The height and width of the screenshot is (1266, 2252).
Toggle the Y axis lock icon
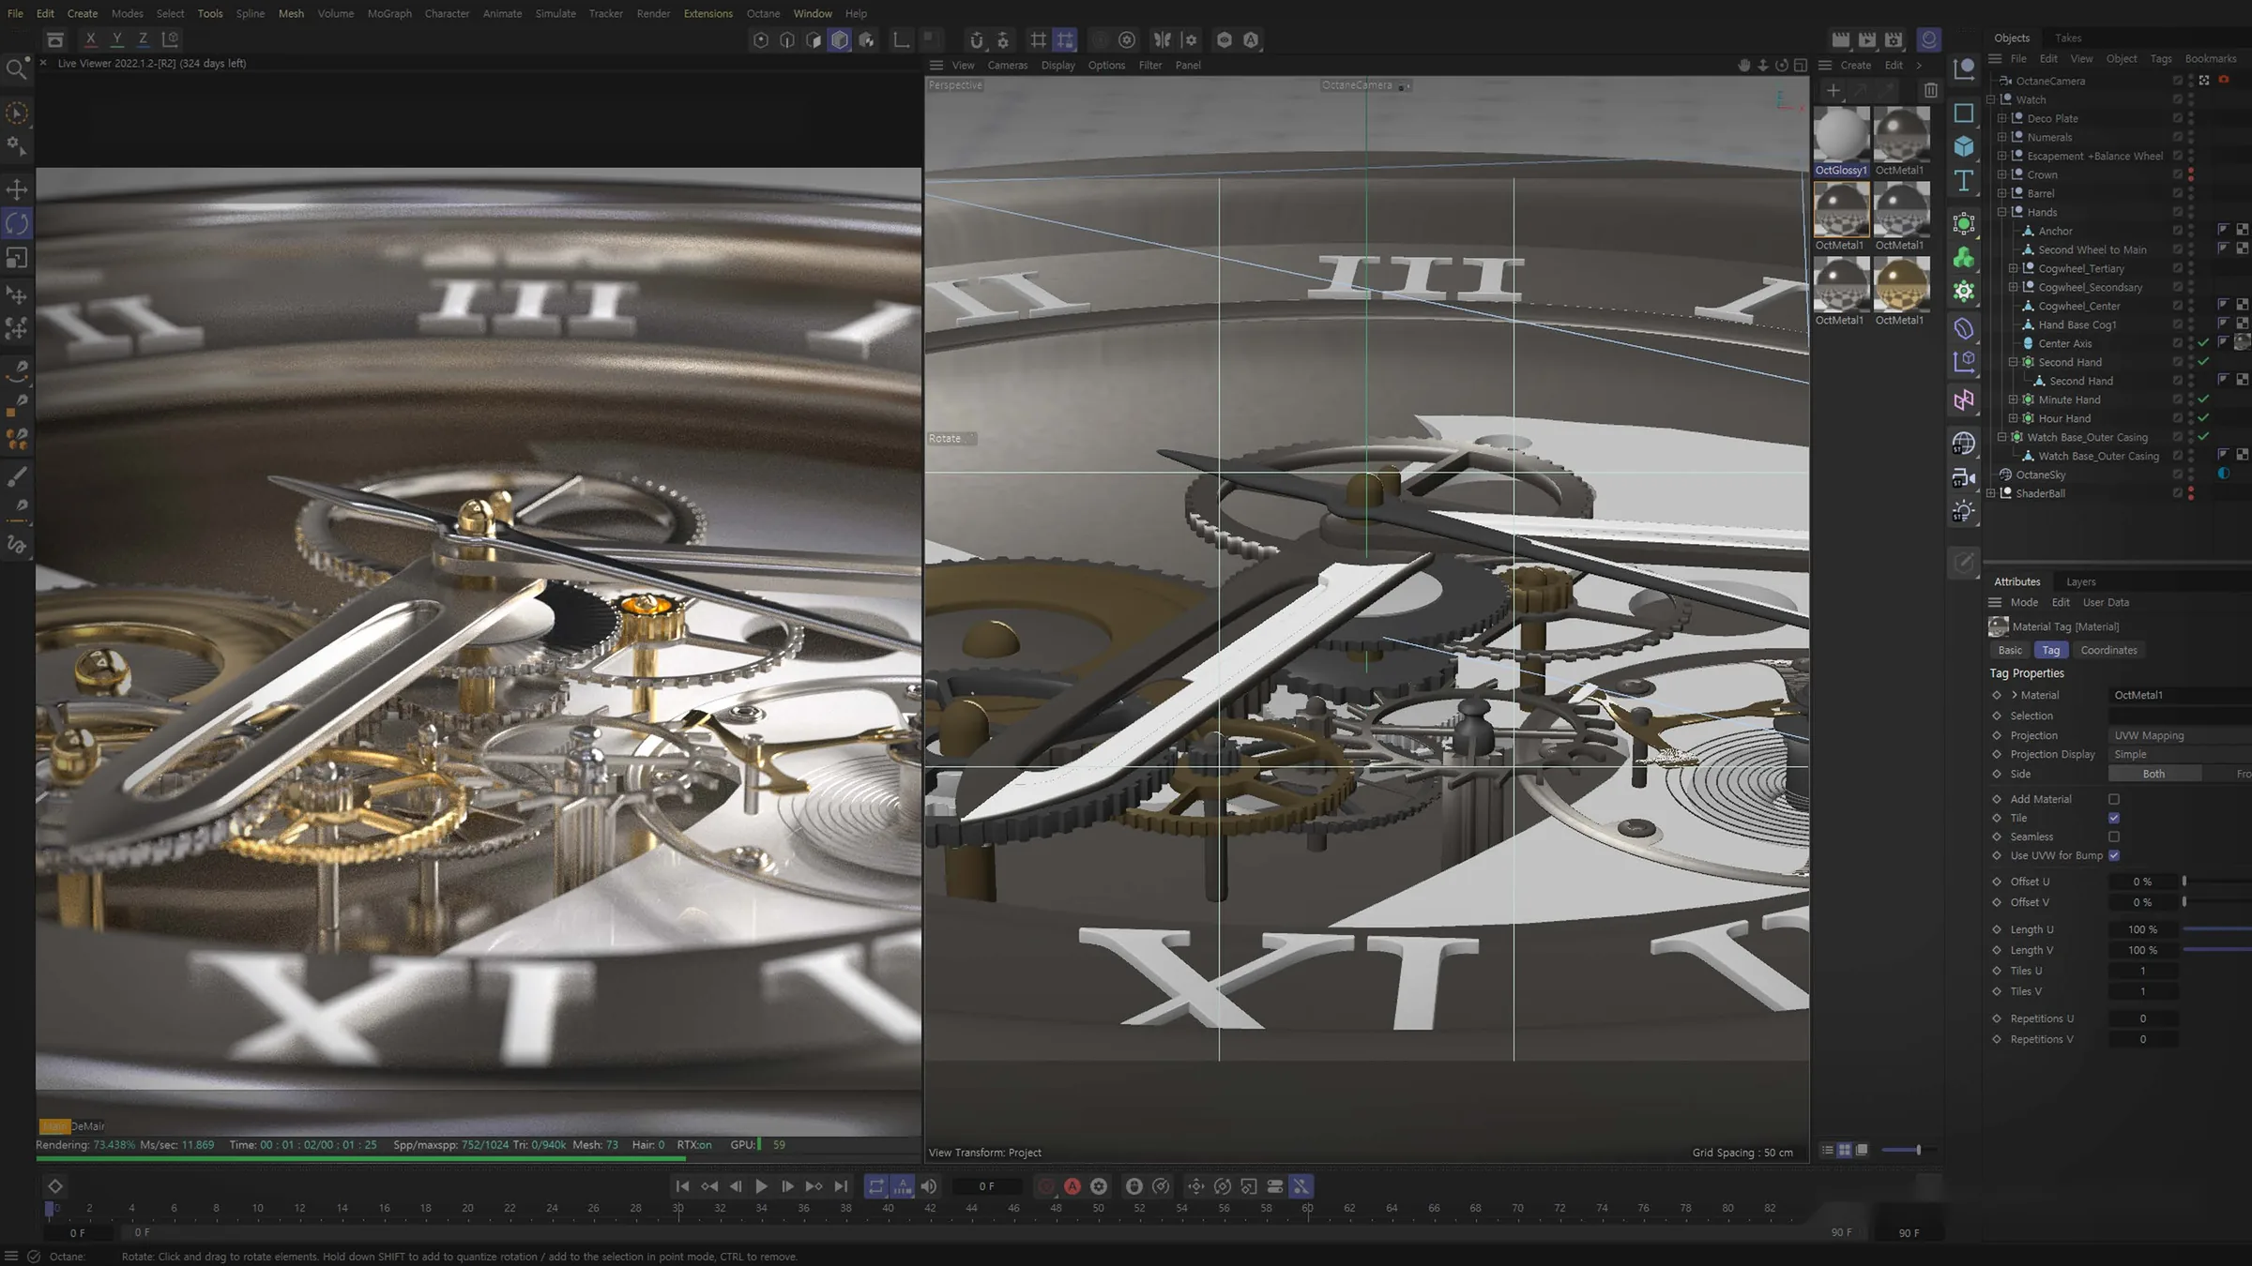[116, 39]
